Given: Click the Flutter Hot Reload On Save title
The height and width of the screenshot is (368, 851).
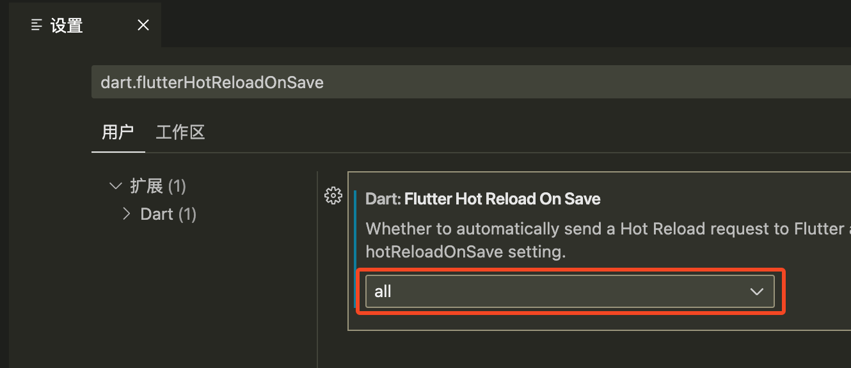Looking at the screenshot, I should tap(502, 199).
